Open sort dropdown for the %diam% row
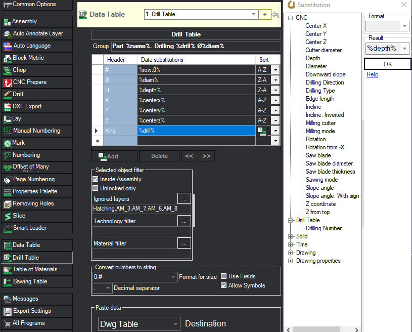 pos(276,80)
